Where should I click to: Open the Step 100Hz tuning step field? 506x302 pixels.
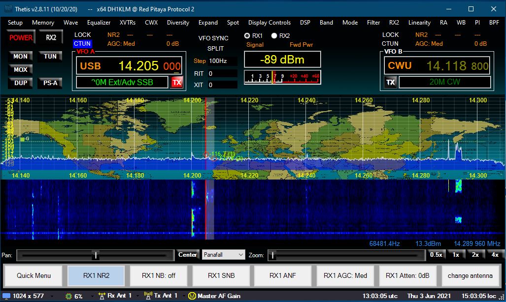pyautogui.click(x=222, y=61)
